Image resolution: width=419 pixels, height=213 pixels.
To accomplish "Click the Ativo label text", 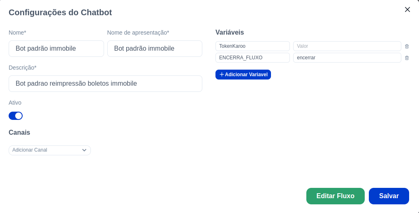I will (x=15, y=103).
